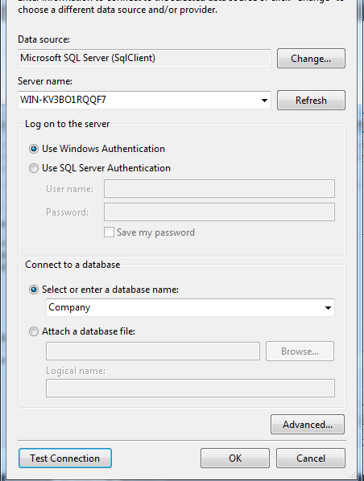
Task: Cancel the connection dialog
Action: pyautogui.click(x=311, y=458)
